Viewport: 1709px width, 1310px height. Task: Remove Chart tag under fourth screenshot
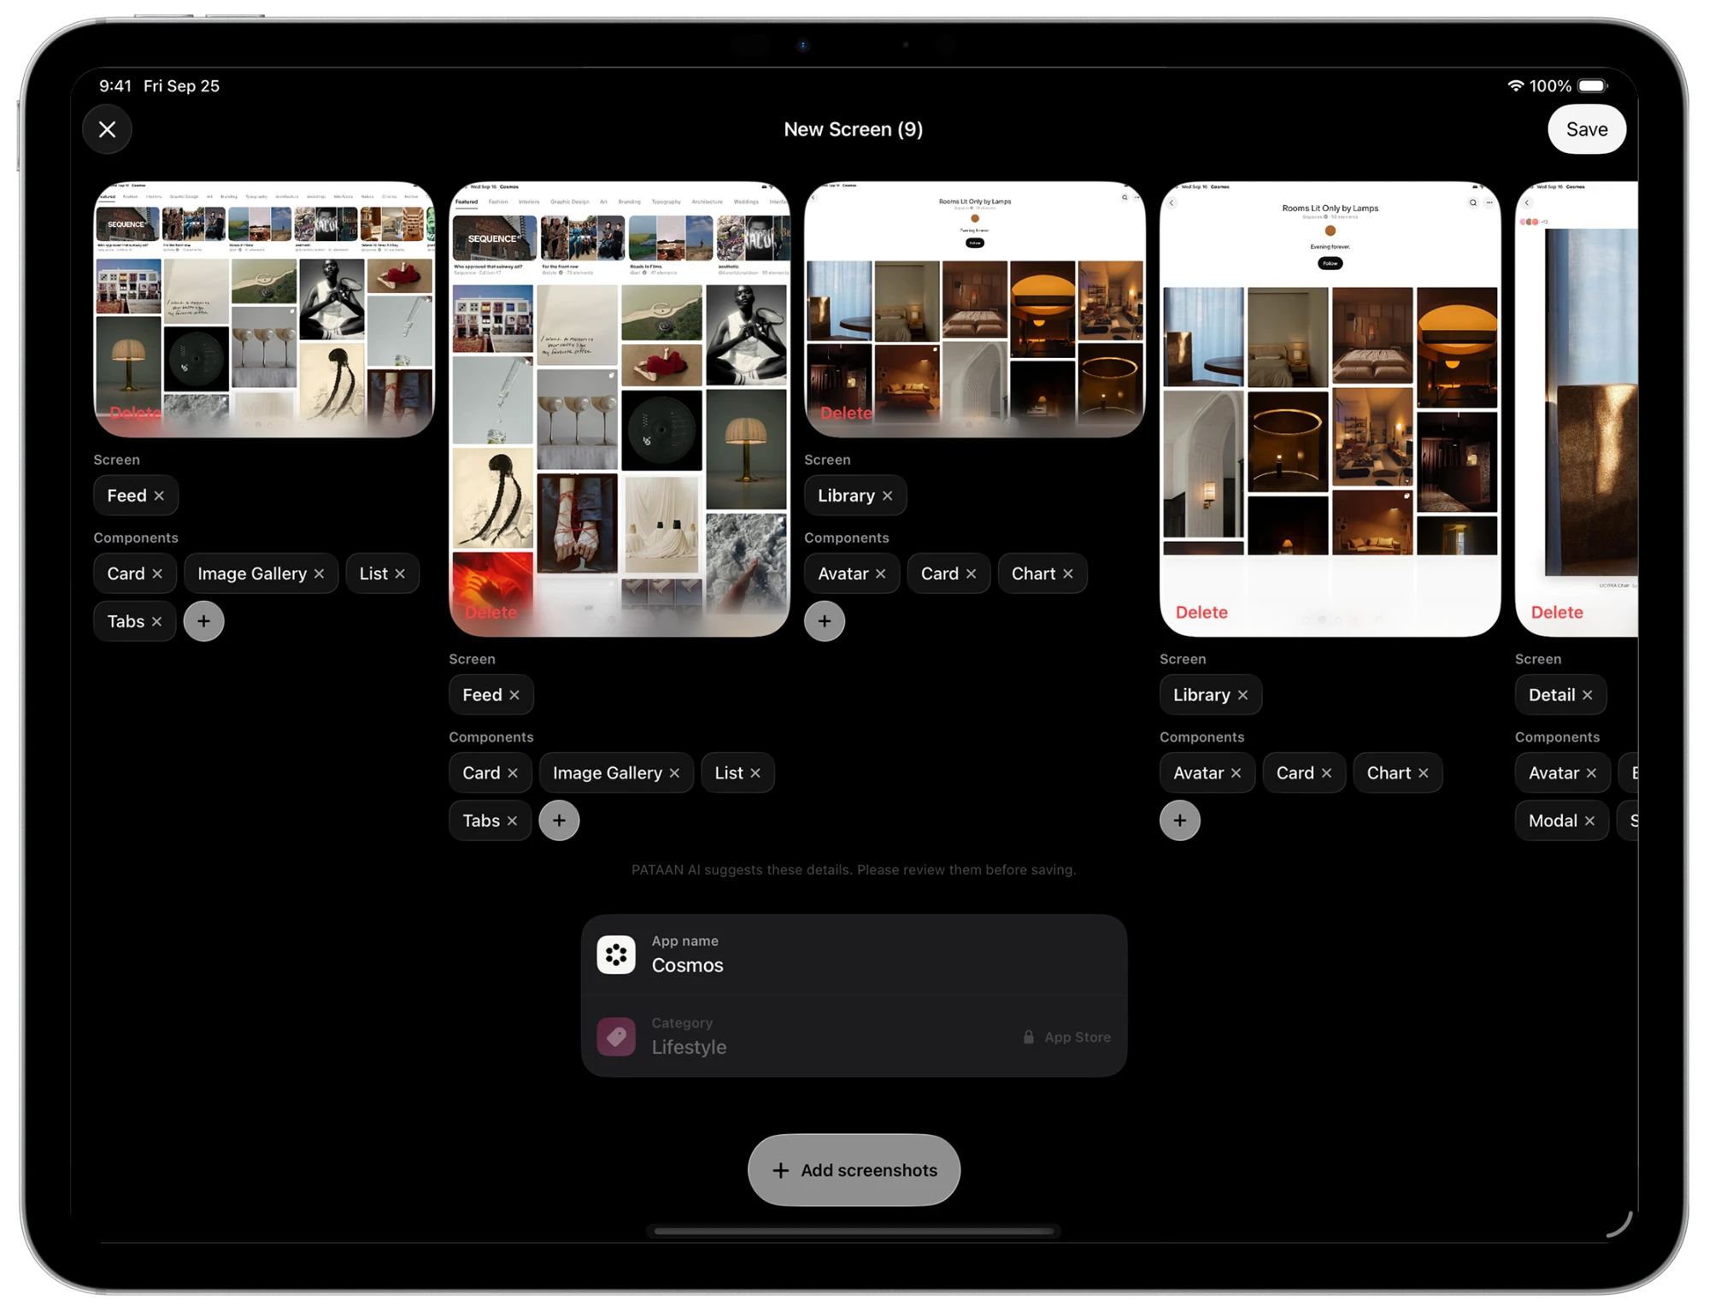1423,772
